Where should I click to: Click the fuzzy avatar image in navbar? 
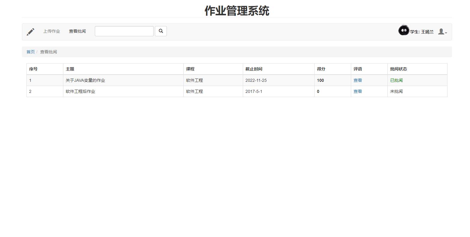(404, 30)
